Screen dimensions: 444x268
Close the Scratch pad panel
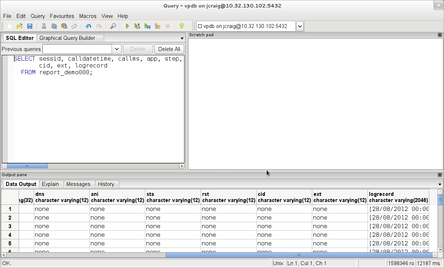pyautogui.click(x=440, y=35)
